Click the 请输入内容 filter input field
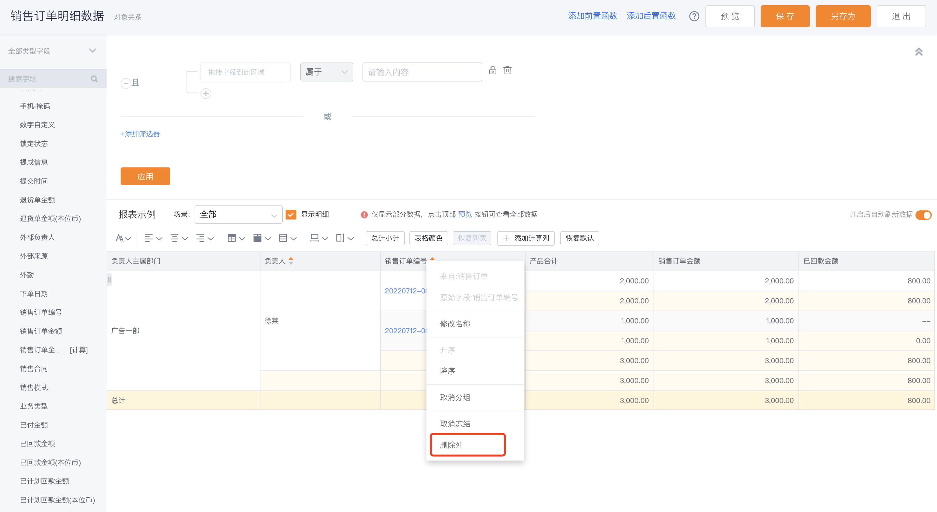Screen dimensions: 937x512 pos(422,72)
